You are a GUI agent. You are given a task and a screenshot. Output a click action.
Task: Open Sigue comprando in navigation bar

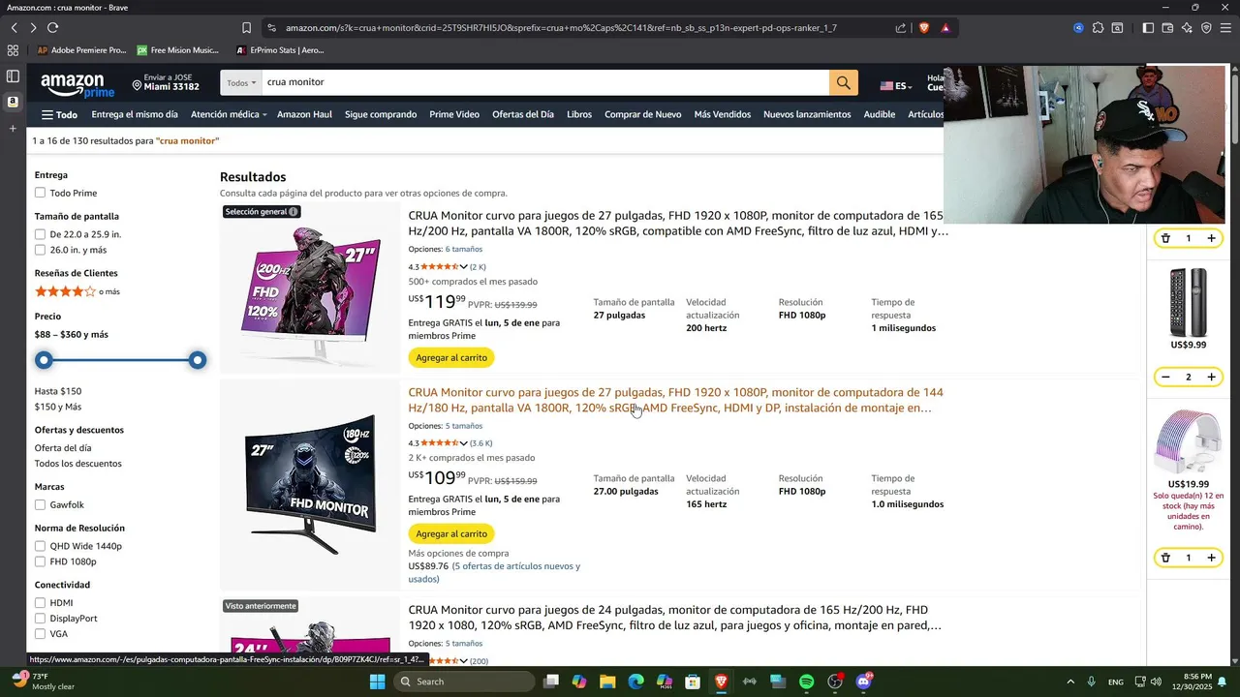click(x=381, y=114)
